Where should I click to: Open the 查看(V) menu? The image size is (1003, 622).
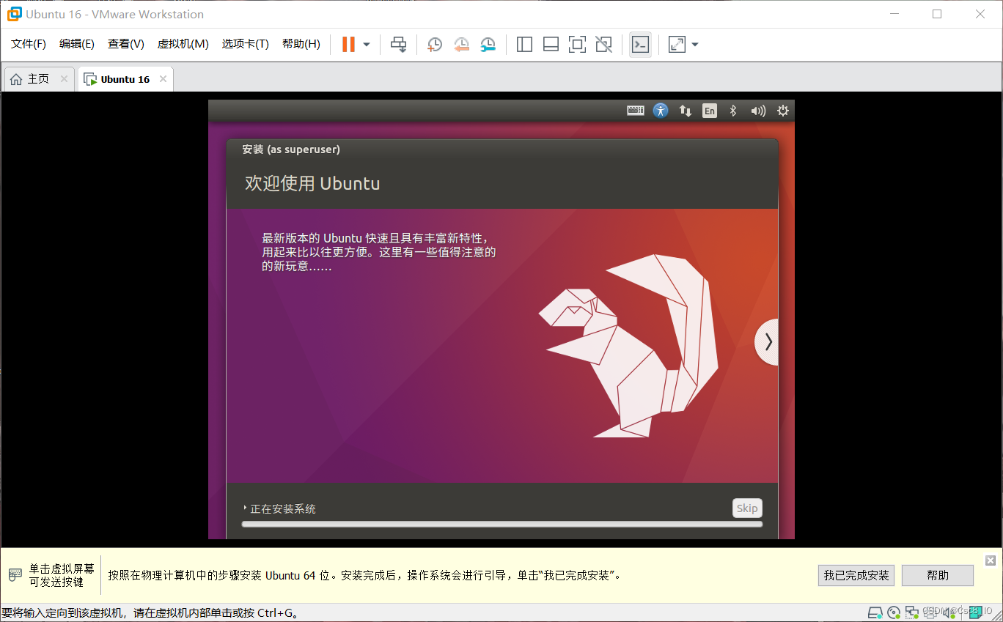point(126,44)
